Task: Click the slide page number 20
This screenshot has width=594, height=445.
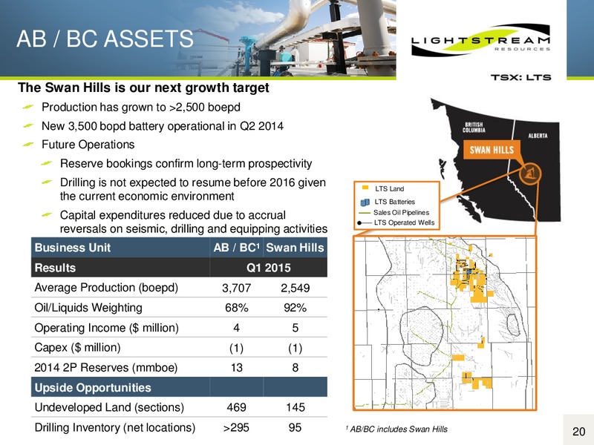Action: 579,432
